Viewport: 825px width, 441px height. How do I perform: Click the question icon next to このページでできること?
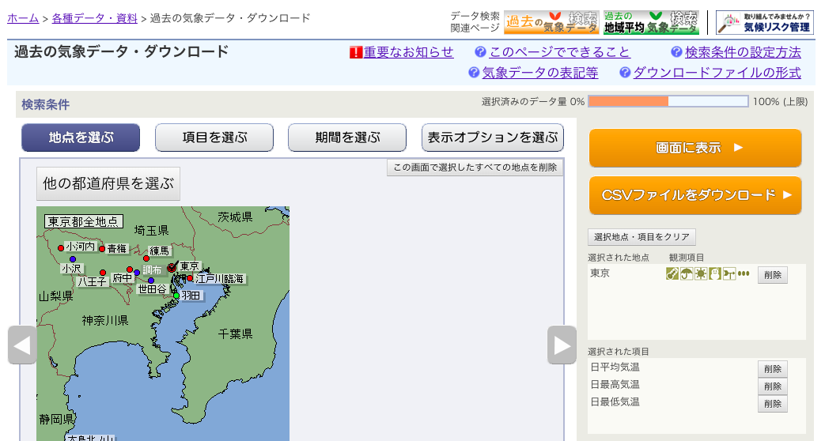pyautogui.click(x=480, y=52)
